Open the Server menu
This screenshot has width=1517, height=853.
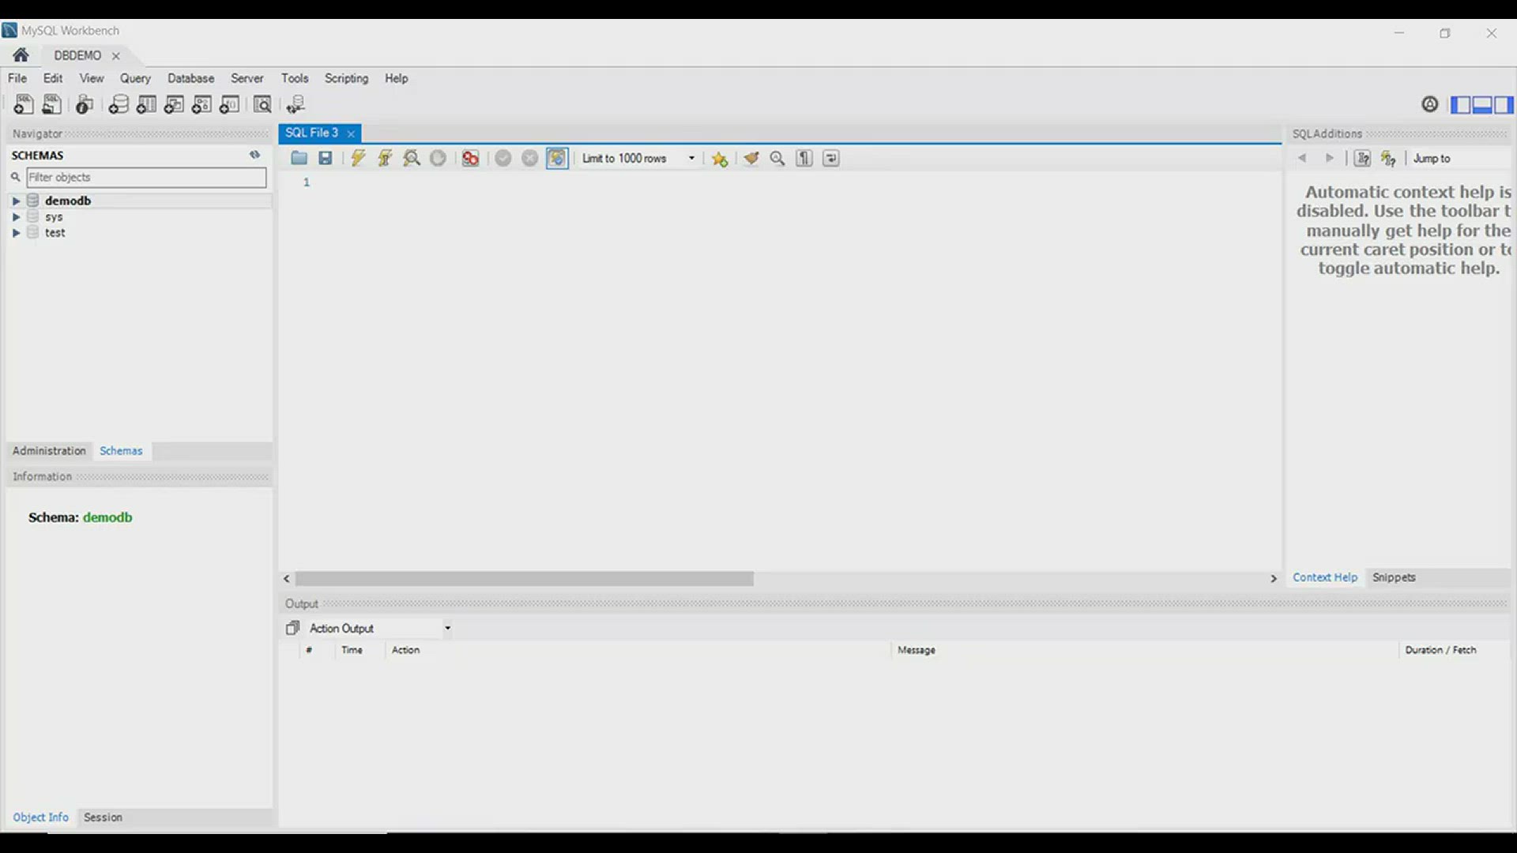247,78
